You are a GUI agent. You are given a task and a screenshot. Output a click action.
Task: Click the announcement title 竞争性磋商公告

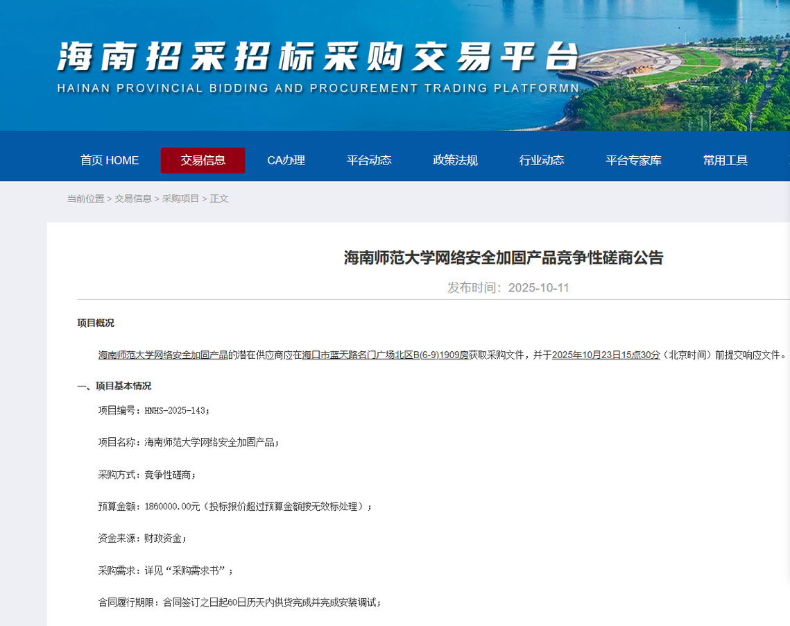coord(504,258)
